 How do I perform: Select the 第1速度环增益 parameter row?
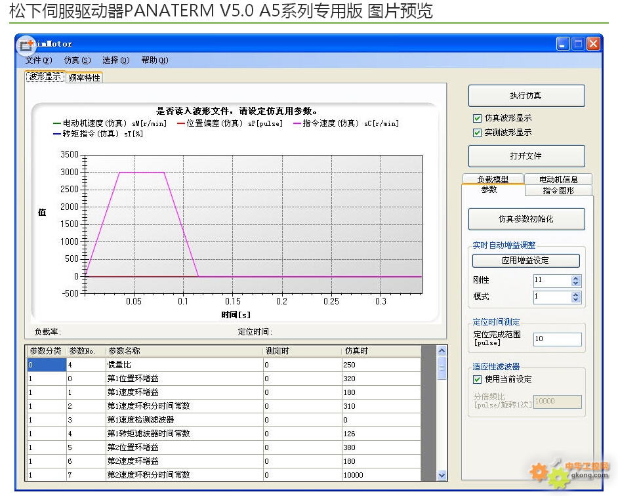click(x=224, y=392)
